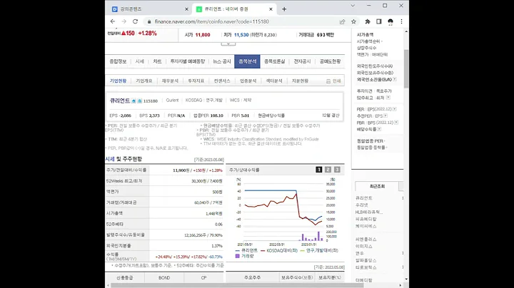Open a new browser tab

coord(284,9)
